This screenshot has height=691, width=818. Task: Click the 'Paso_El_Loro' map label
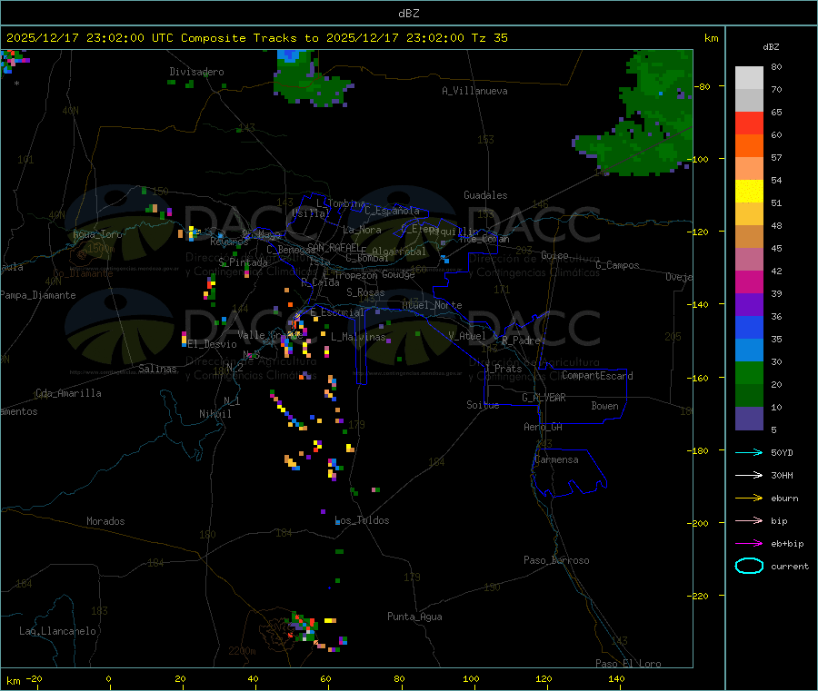tap(628, 664)
